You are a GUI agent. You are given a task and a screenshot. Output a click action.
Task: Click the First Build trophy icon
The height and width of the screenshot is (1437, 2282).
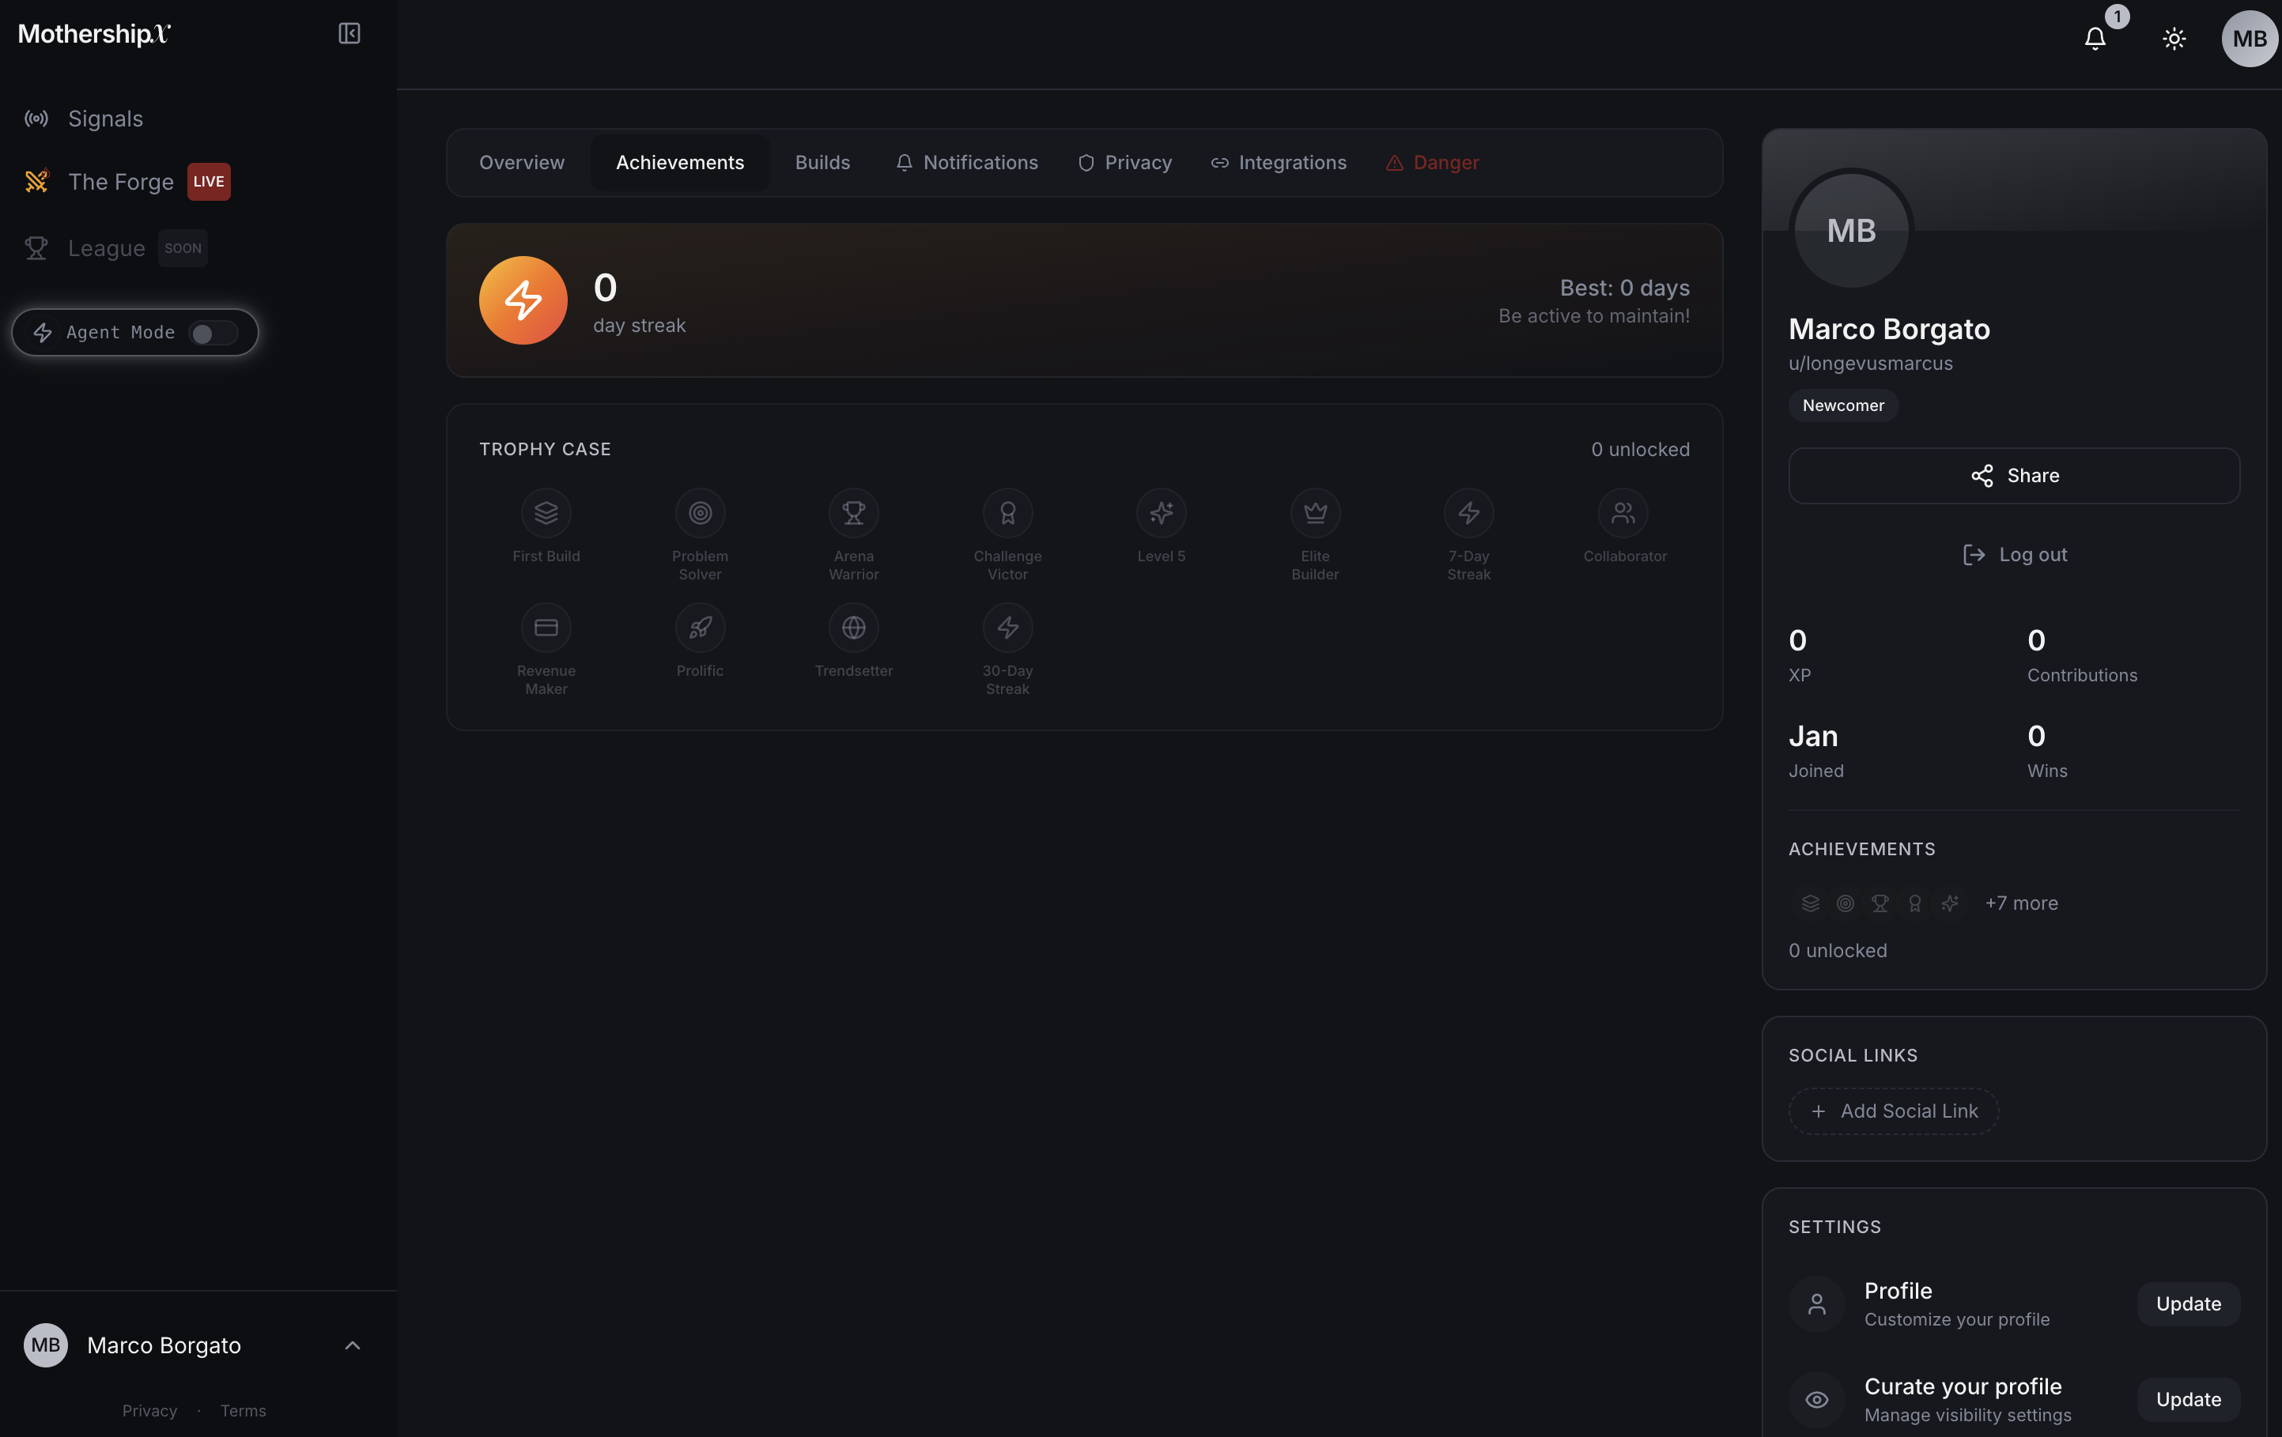(546, 514)
